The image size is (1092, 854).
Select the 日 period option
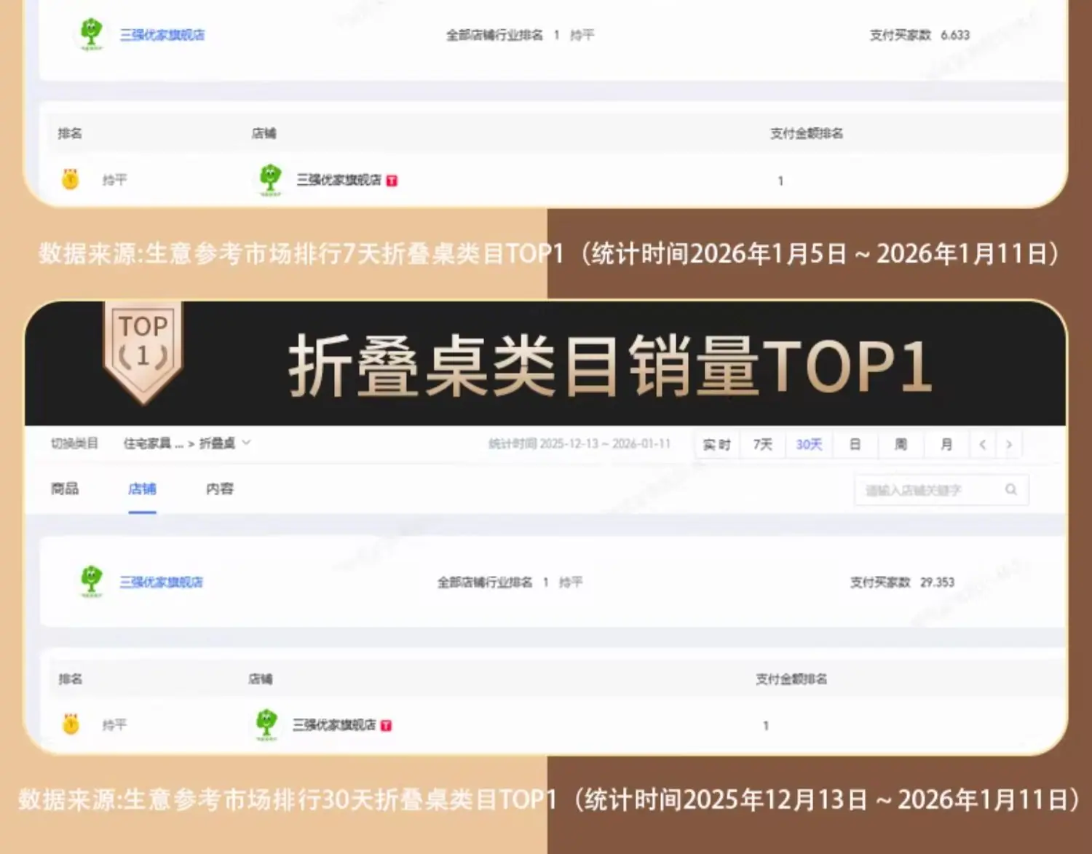click(855, 444)
